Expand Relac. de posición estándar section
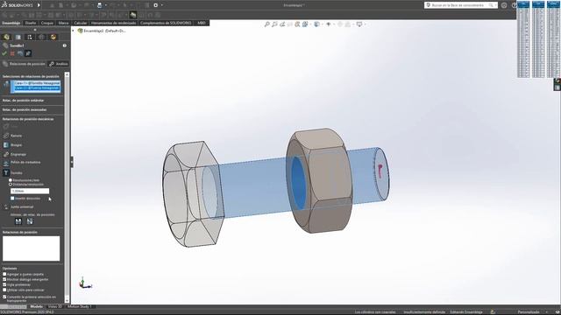 [x=24, y=101]
